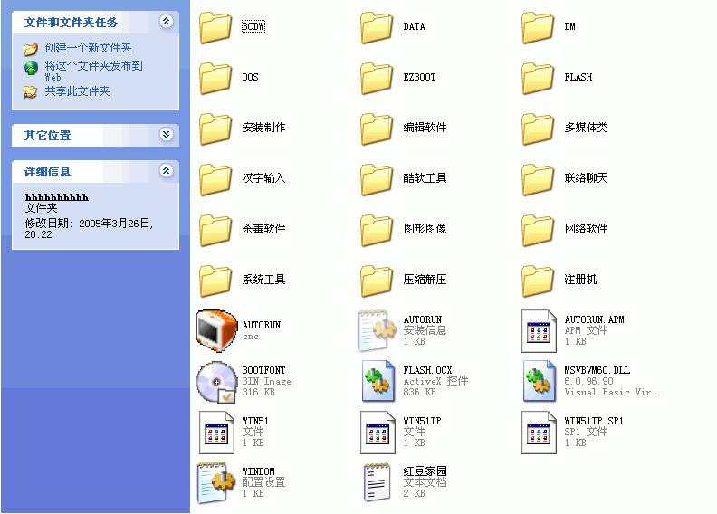Collapse the 文件和文件夹任务 panel
This screenshot has width=717, height=514.
[166, 21]
